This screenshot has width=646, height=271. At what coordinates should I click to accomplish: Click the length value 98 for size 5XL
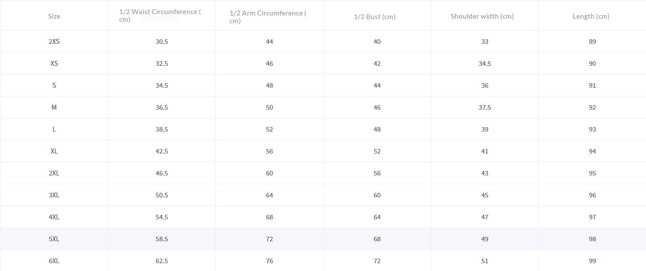coord(592,239)
